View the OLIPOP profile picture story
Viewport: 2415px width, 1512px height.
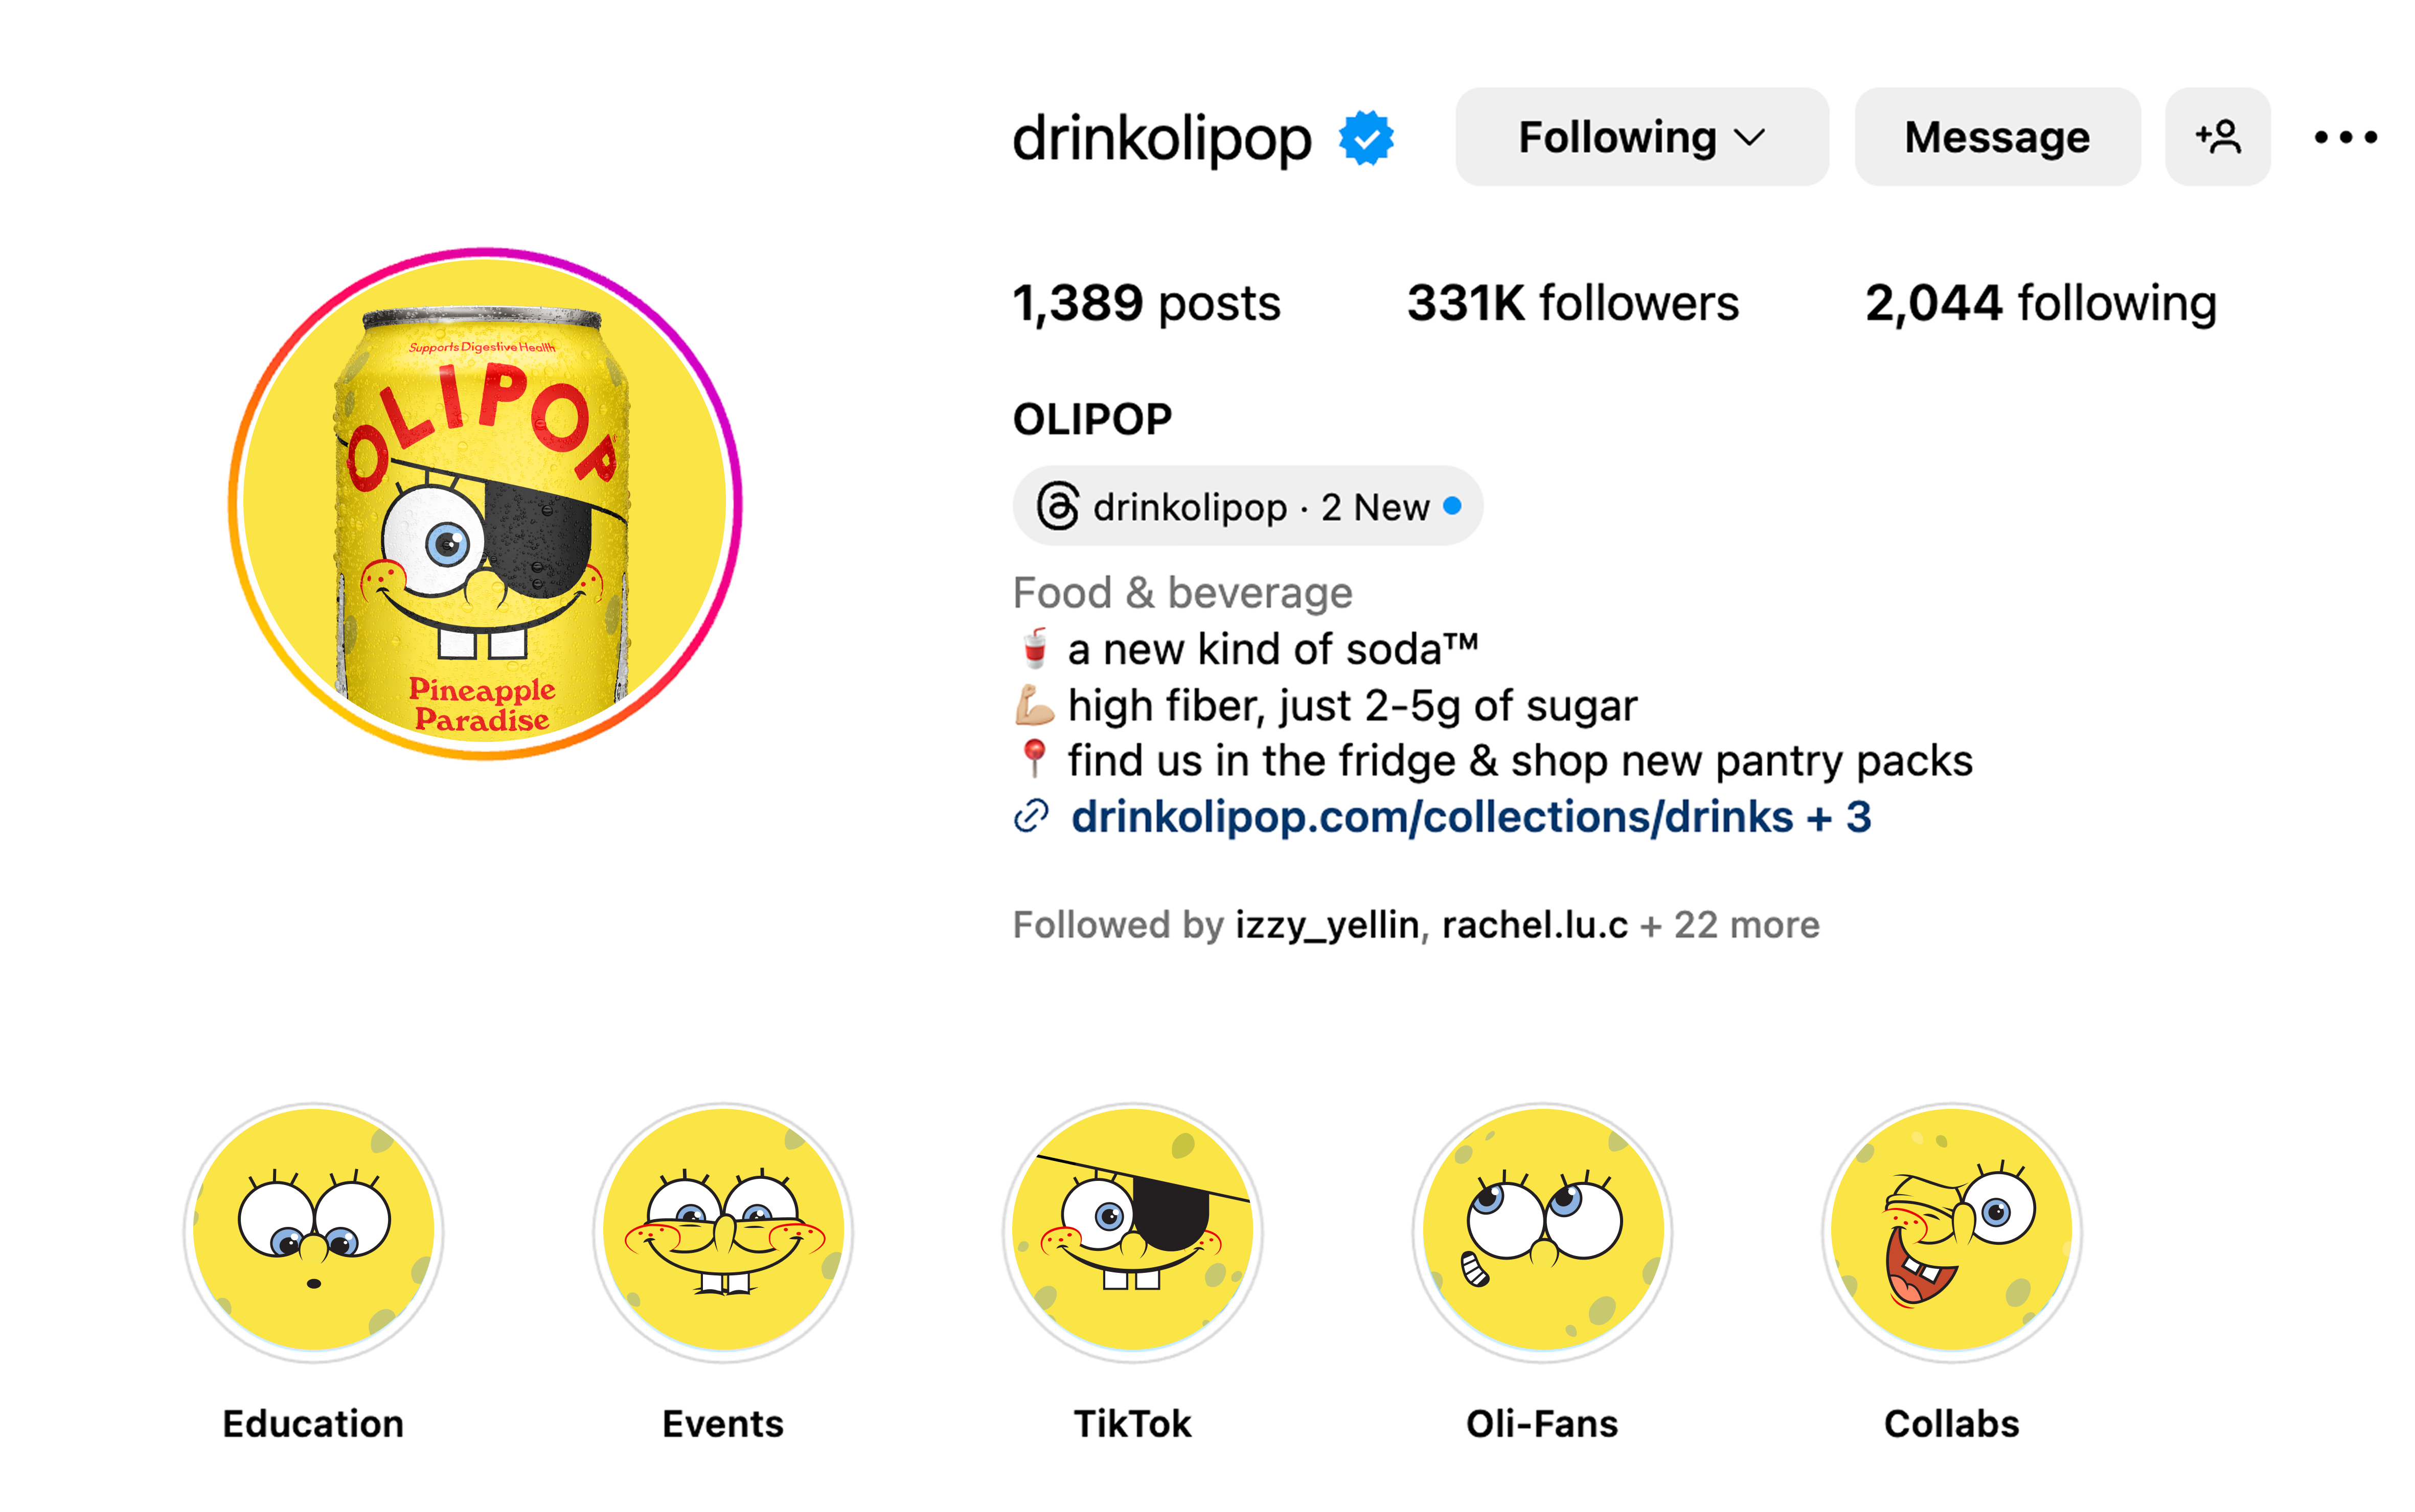[485, 504]
